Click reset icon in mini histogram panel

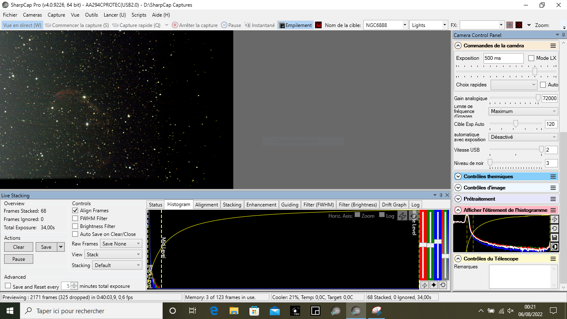(555, 228)
